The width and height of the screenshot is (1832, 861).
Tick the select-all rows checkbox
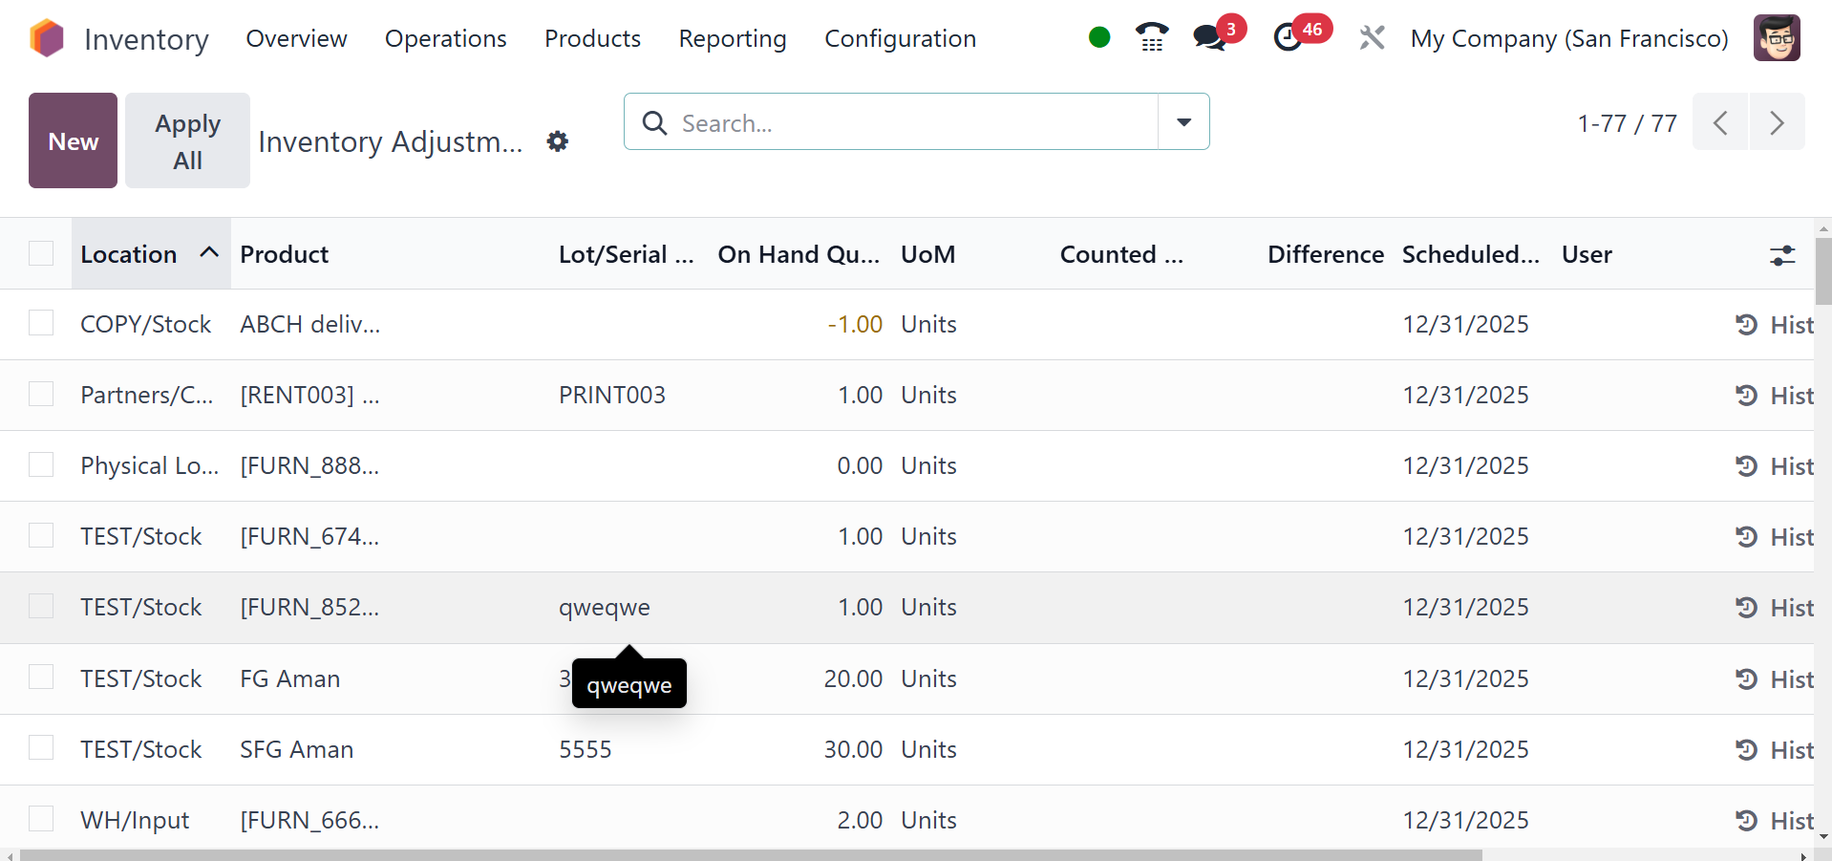click(x=41, y=253)
